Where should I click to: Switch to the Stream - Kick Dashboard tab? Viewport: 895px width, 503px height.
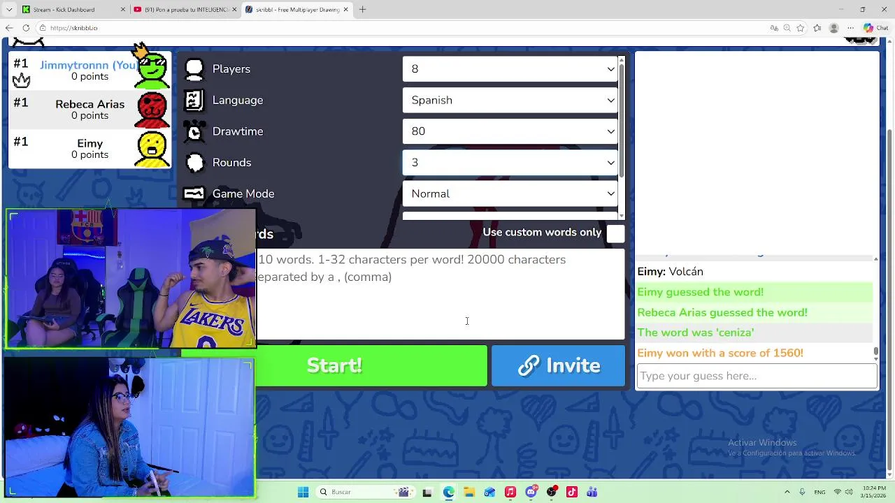(73, 10)
